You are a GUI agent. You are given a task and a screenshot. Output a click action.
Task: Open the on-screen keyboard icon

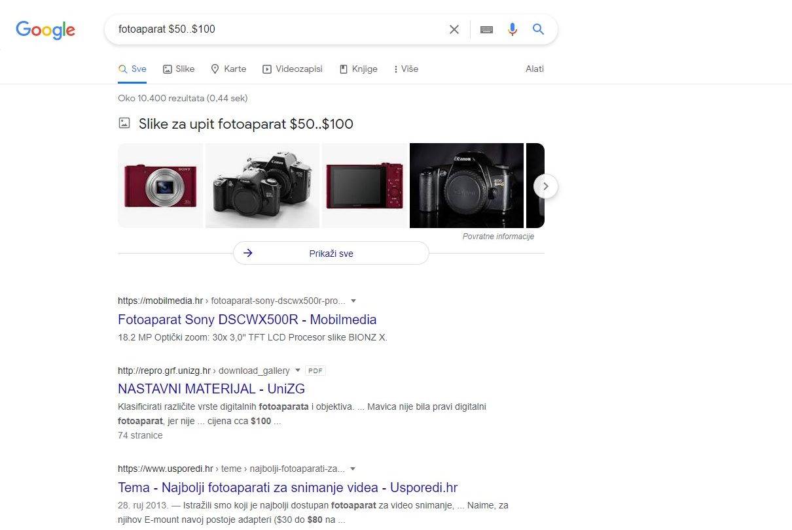point(486,29)
